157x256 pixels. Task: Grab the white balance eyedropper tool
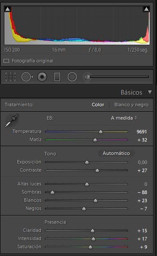(x=12, y=120)
